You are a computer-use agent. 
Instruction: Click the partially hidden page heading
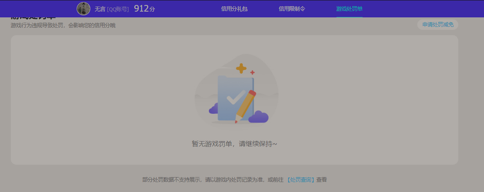[x=33, y=18]
